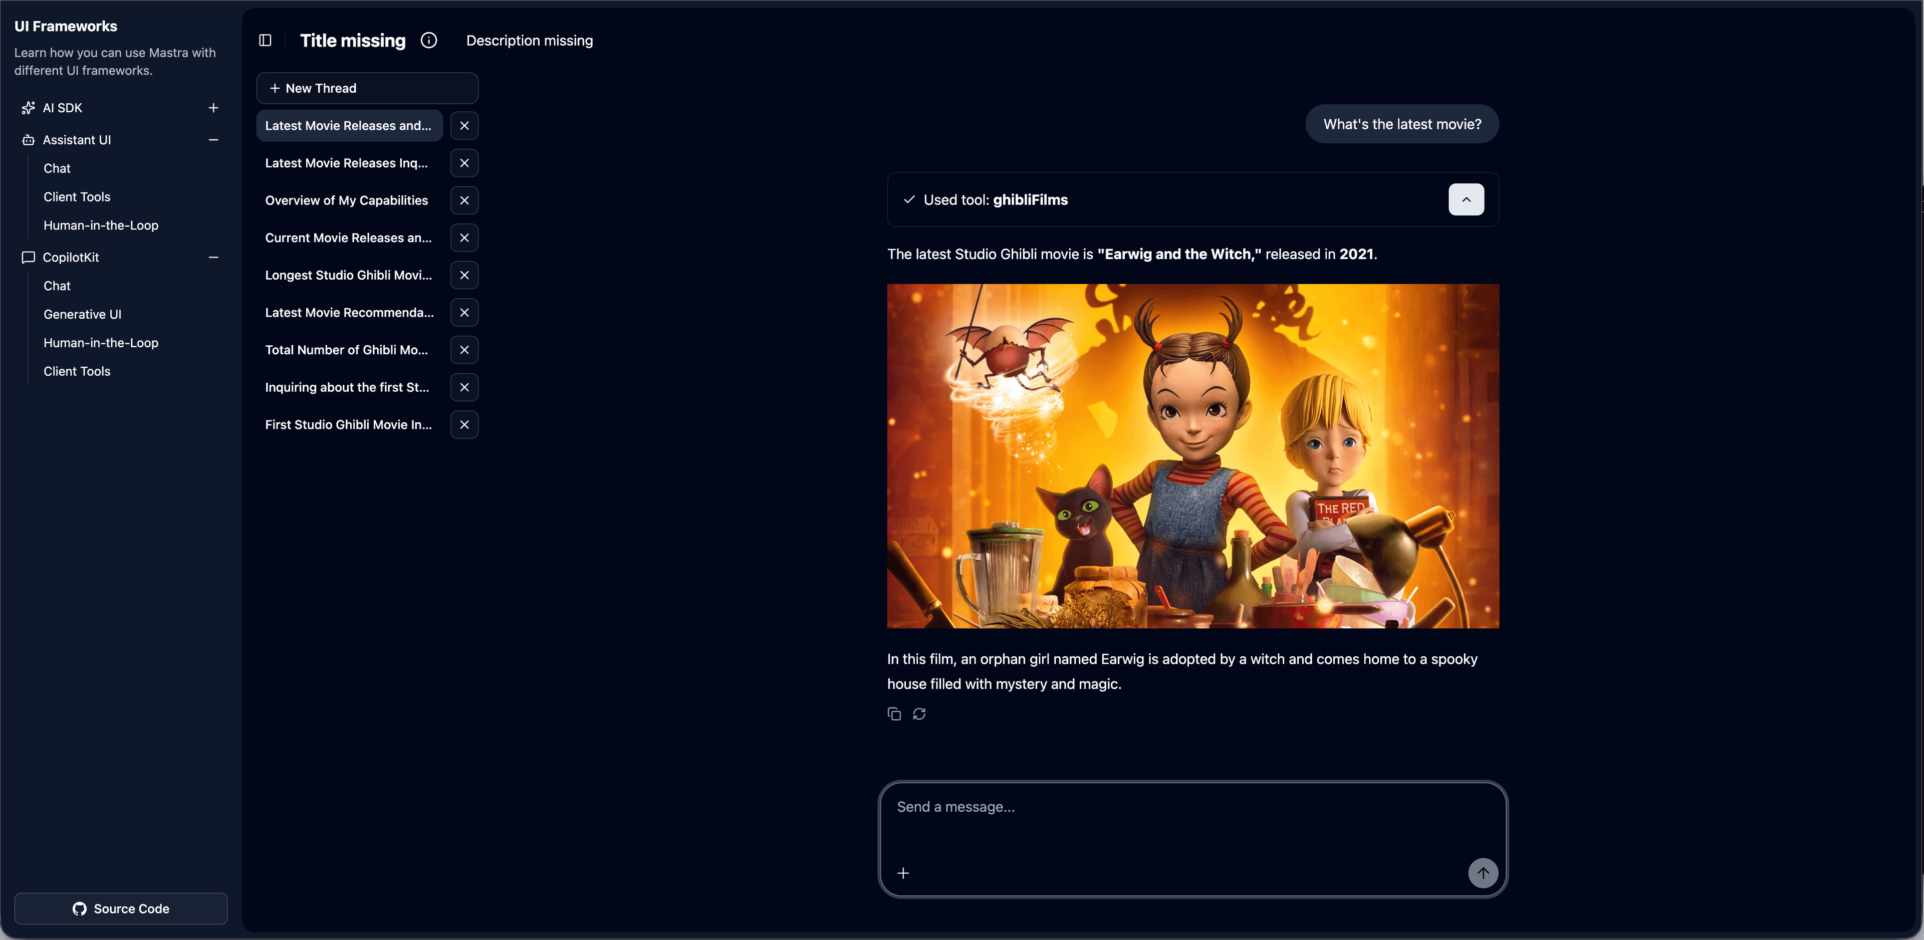The height and width of the screenshot is (940, 1924).
Task: Start a New Thread
Action: point(367,88)
